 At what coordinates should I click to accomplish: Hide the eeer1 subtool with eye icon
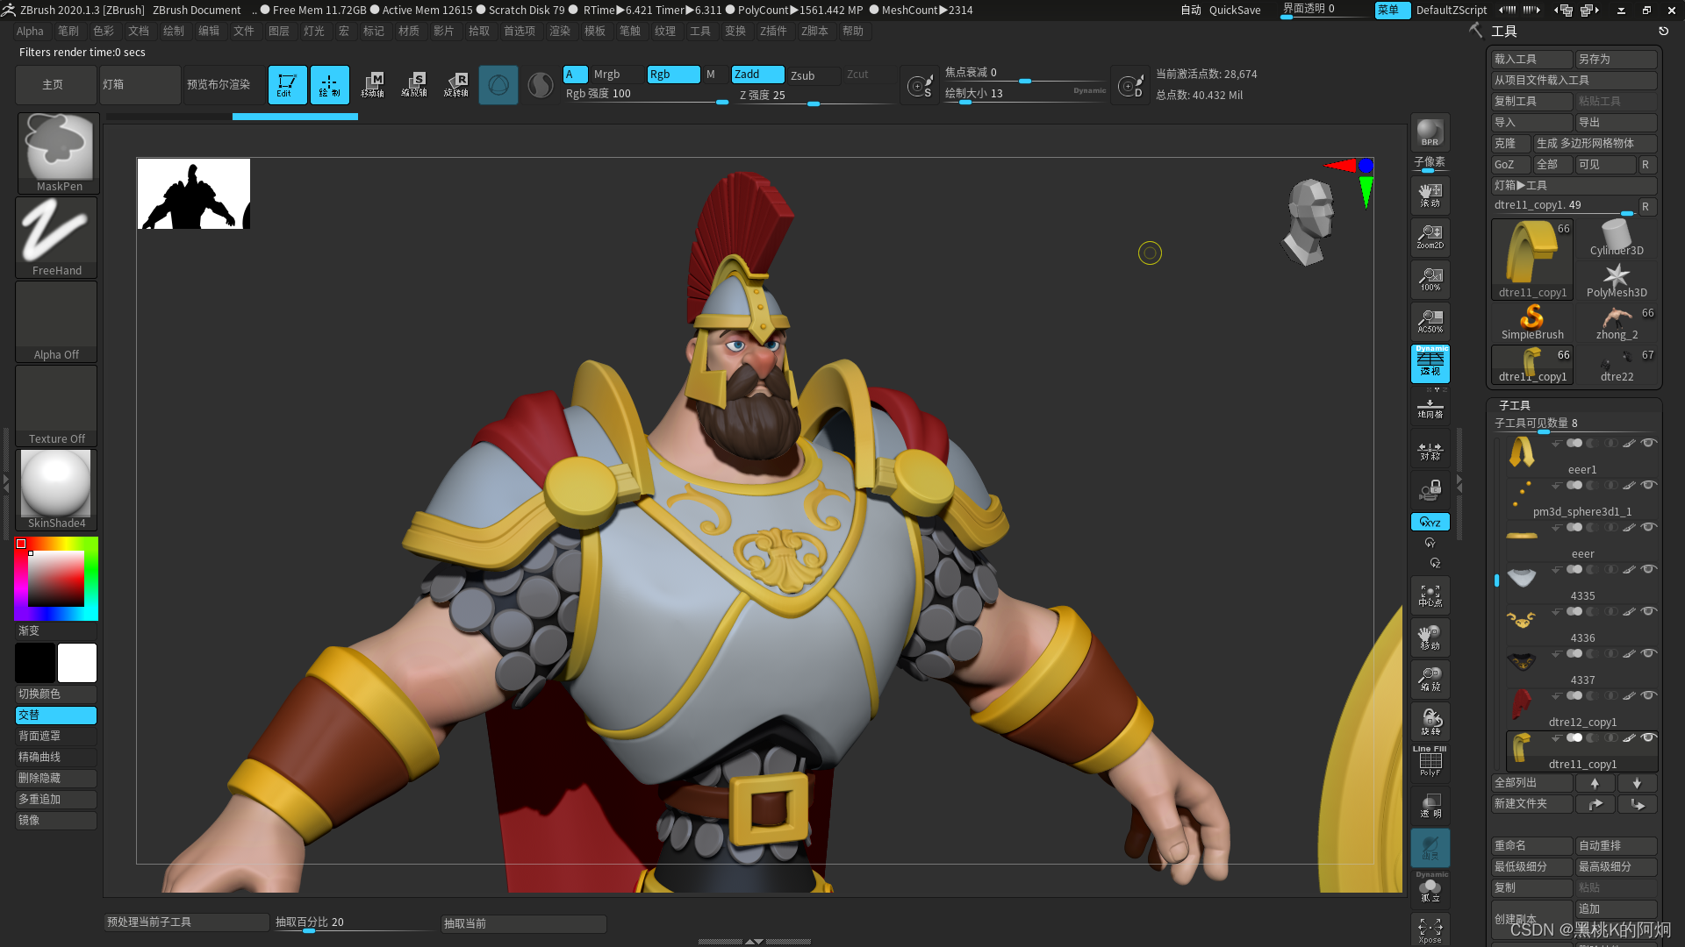[1649, 443]
